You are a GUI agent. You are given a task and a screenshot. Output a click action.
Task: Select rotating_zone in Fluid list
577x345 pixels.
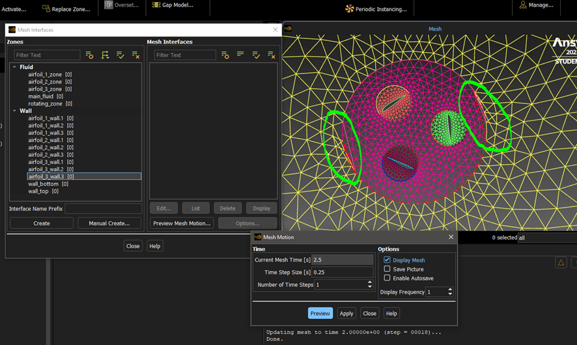46,103
